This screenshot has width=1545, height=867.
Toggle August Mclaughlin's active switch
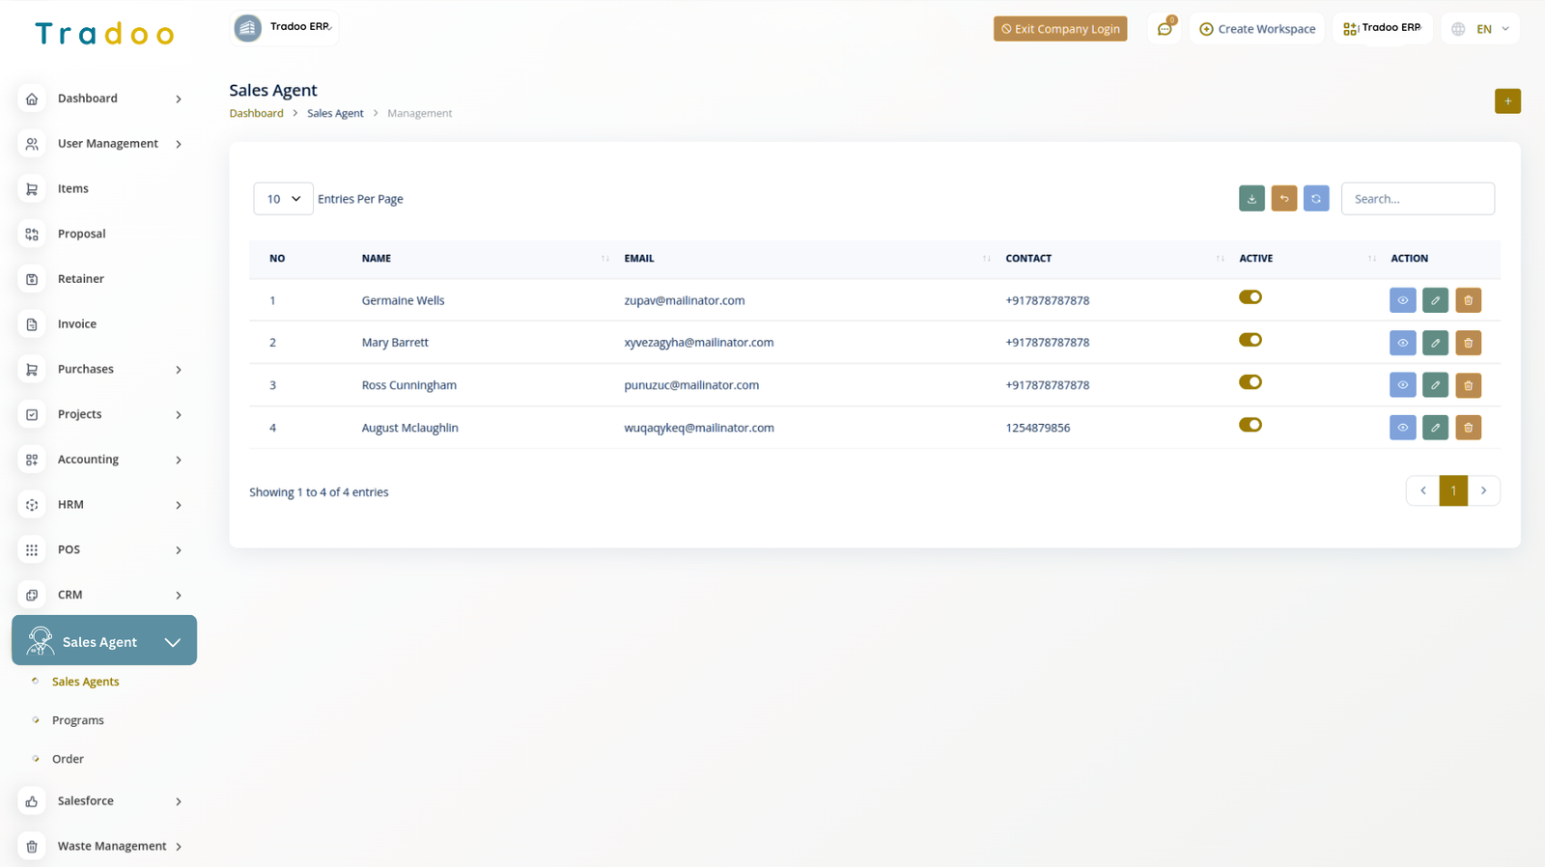pos(1250,425)
